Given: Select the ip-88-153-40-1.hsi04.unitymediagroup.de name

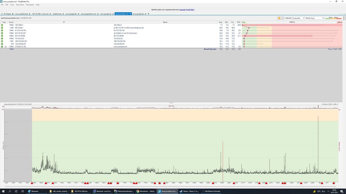Looking at the screenshot, I should point(128,28).
